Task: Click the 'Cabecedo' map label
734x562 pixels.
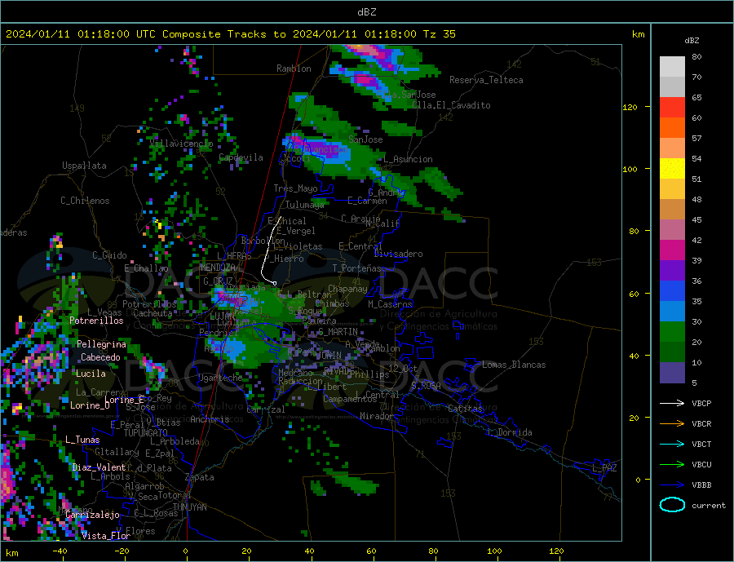Action: coord(100,357)
